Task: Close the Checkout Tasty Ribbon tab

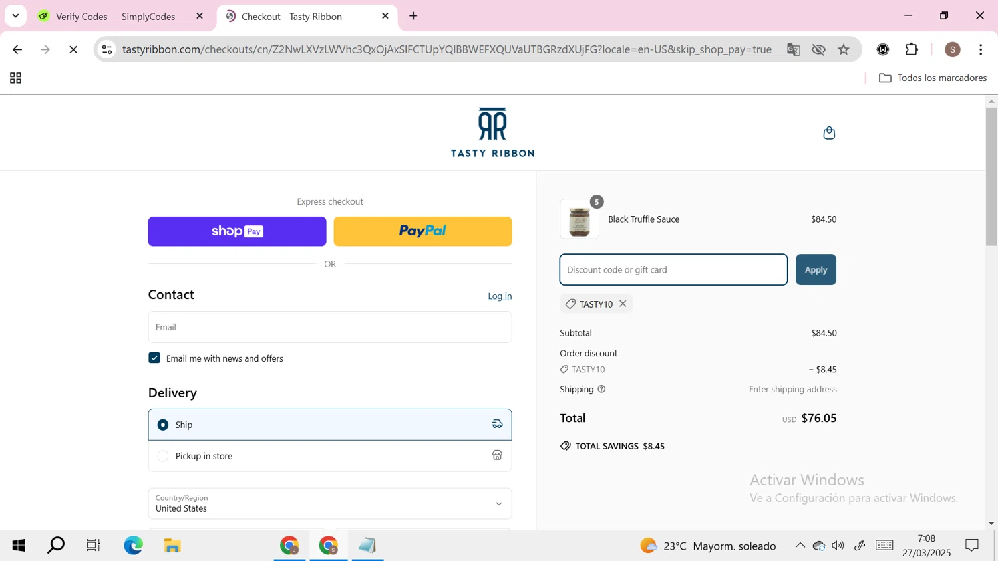Action: 385,16
